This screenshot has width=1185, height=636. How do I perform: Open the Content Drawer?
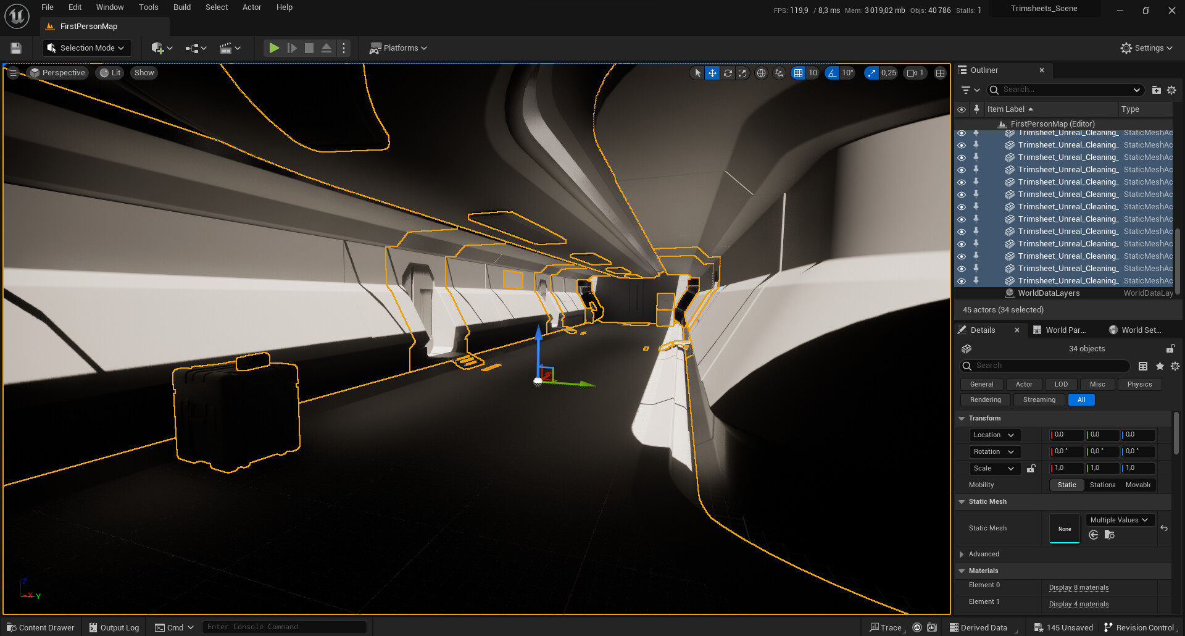41,627
